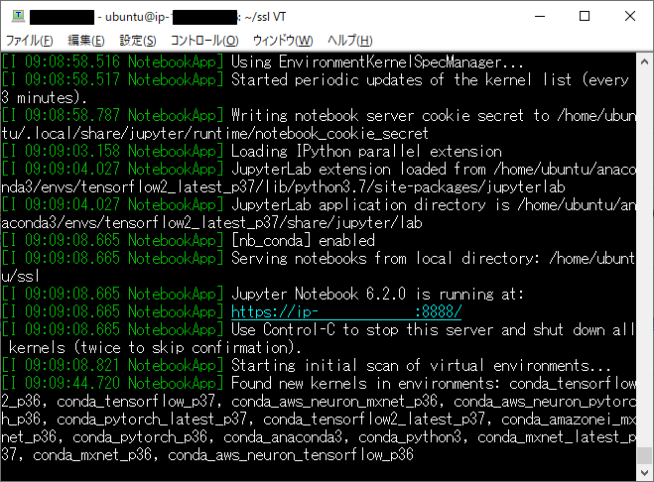Screen dimensions: 654x482
Task: Open the 編集(E) menu
Action: coord(86,41)
